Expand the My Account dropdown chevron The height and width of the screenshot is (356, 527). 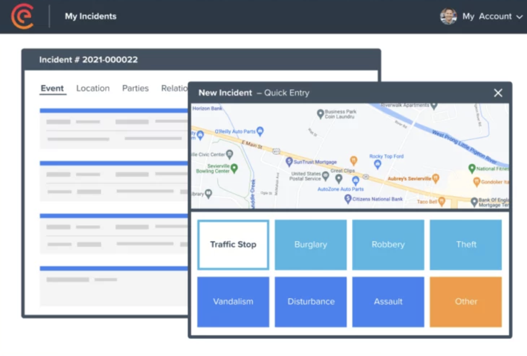(x=519, y=17)
